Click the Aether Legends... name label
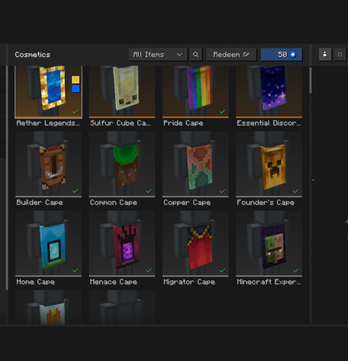 (x=48, y=123)
